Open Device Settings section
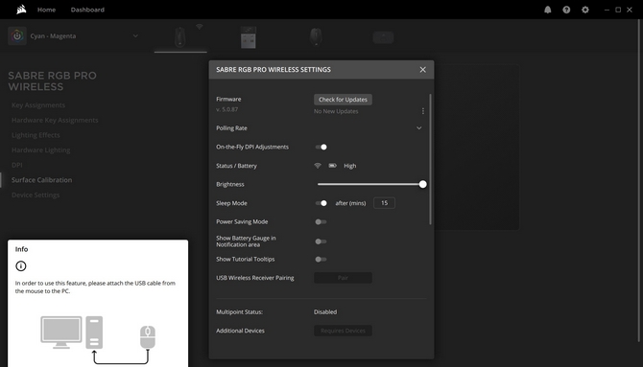Viewport: 643px width, 367px height. (x=36, y=195)
